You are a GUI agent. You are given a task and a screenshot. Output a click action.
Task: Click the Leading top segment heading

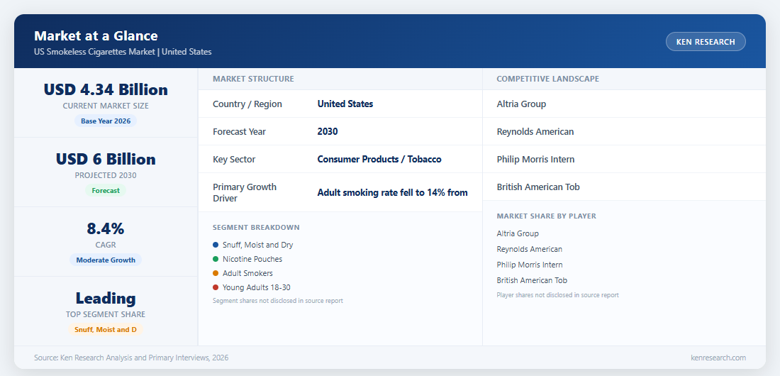(106, 298)
